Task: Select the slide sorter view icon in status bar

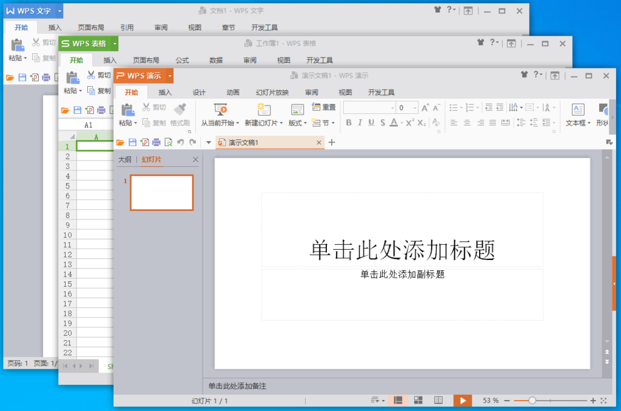Action: pyautogui.click(x=417, y=400)
